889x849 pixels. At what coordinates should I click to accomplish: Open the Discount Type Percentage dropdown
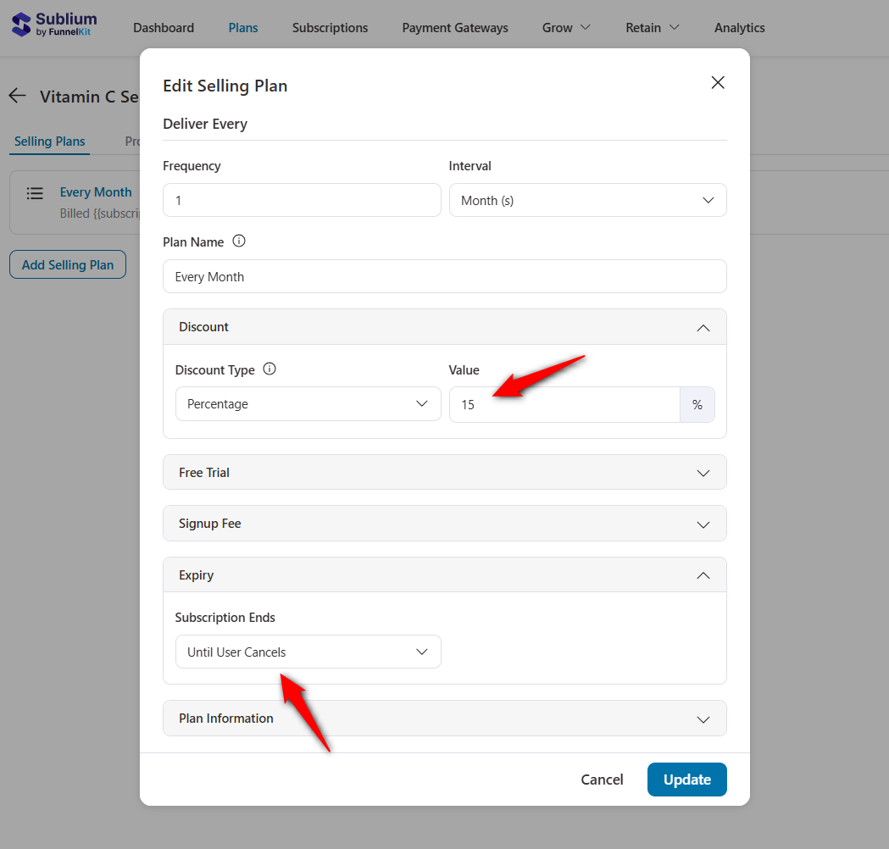[308, 404]
